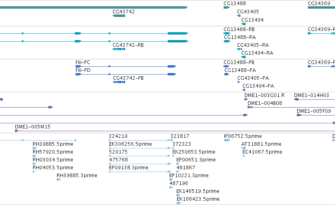
Task: Click the CG13488 teal gene arrow glyph
Action: [x=227, y=7]
